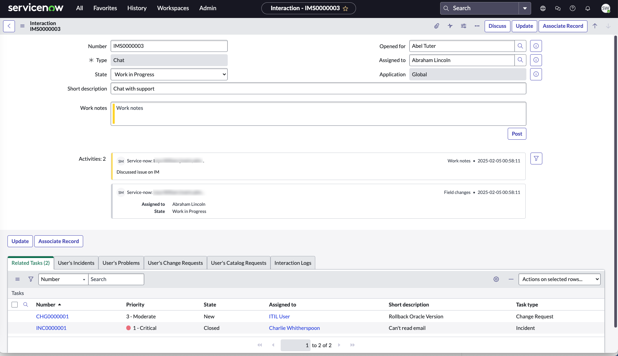Open the form context menu (hamburger) icon

click(x=22, y=26)
